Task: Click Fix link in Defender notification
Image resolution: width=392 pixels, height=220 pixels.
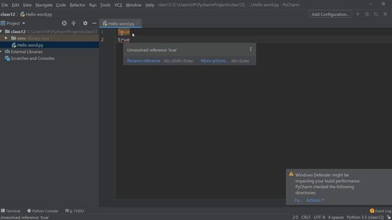Action: (298, 200)
